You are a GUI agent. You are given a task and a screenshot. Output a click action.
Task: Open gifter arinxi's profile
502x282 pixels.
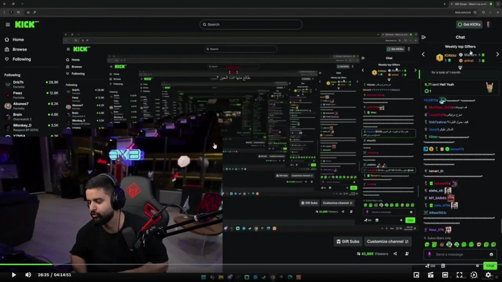[x=469, y=61]
